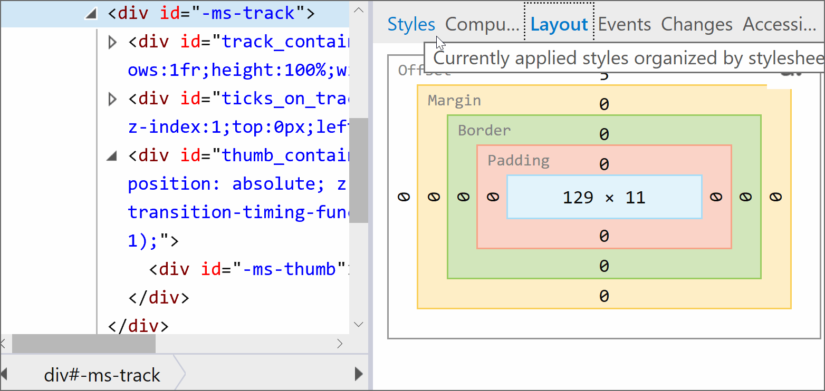Open the Events tab
825x391 pixels.
point(624,25)
